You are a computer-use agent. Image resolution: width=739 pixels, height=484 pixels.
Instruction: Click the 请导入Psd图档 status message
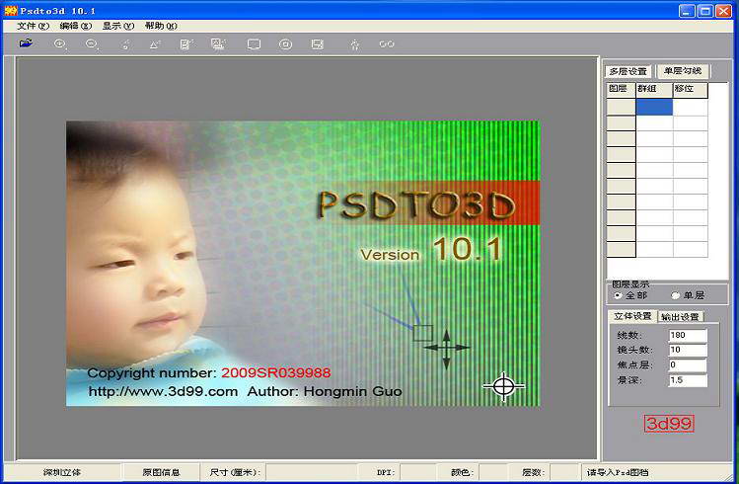[x=618, y=472]
